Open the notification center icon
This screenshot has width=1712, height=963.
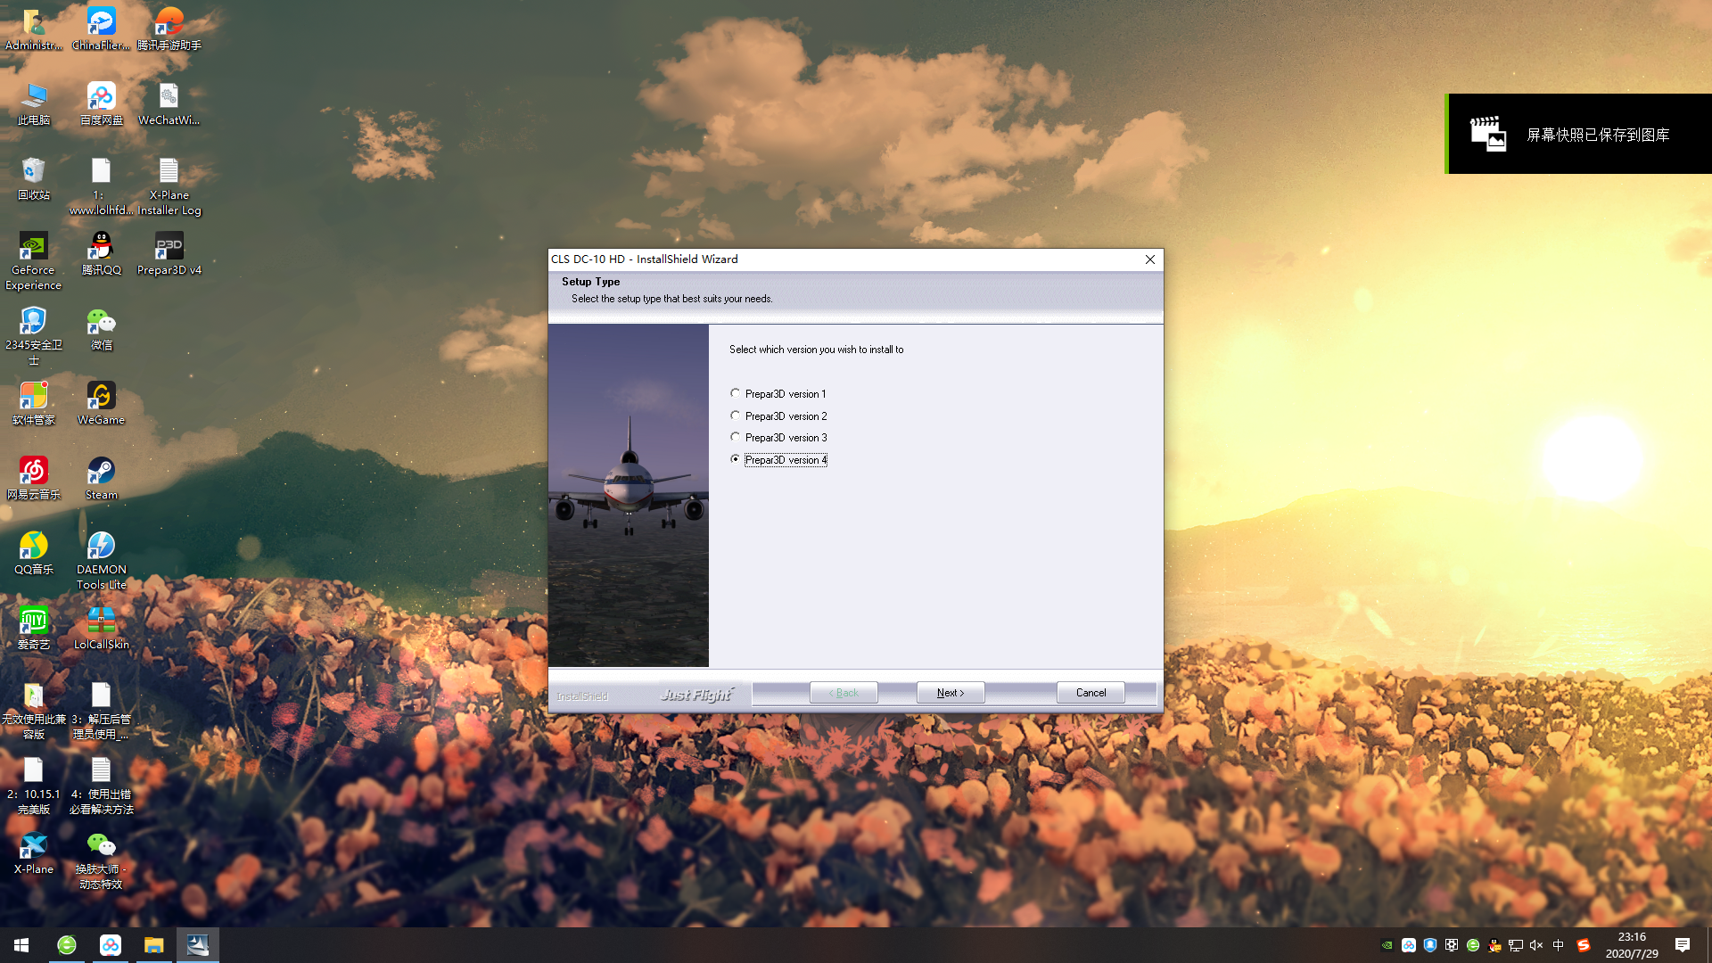pyautogui.click(x=1683, y=945)
